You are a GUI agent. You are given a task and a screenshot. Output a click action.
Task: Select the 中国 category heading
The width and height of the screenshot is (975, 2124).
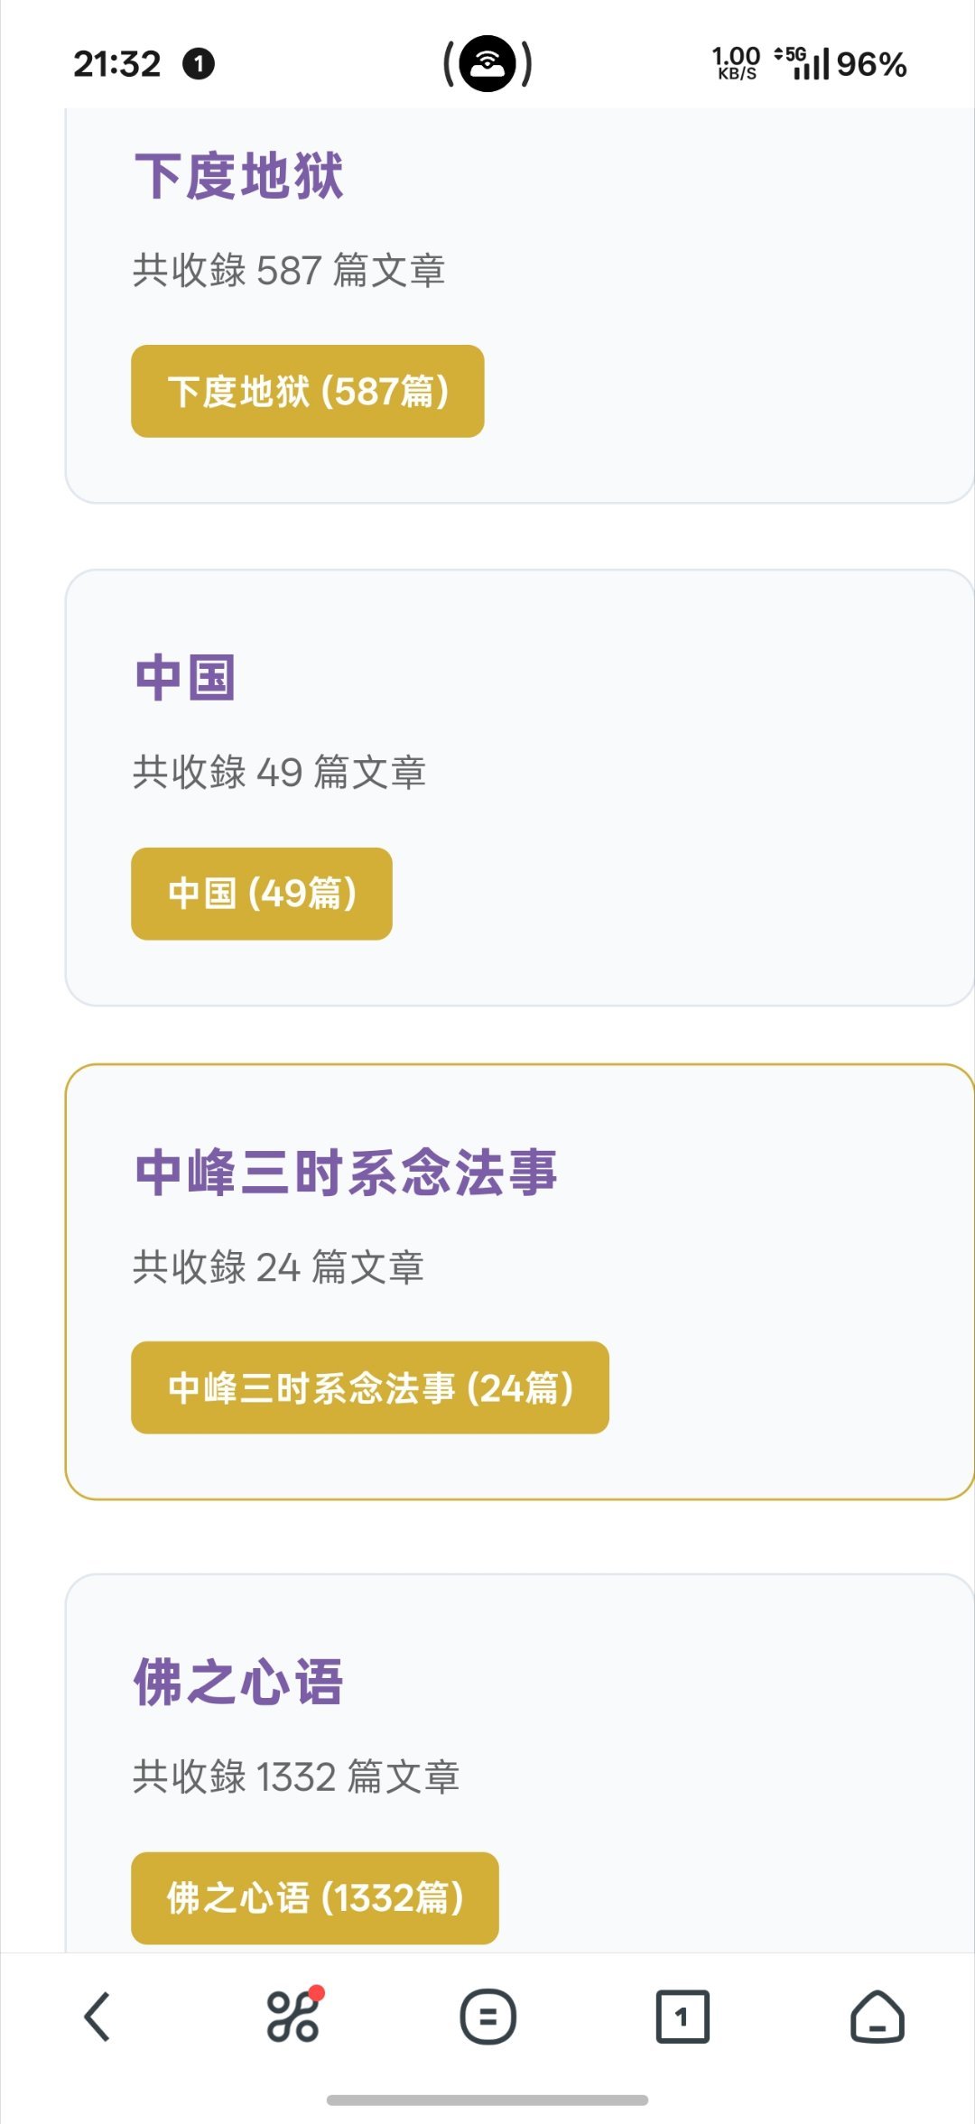[x=185, y=677]
